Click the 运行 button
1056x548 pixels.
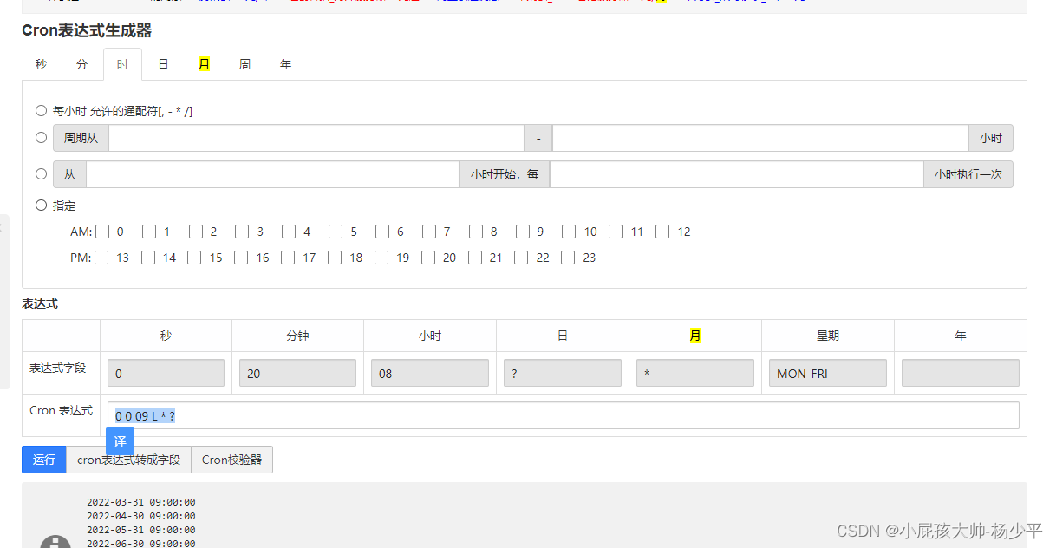(43, 460)
